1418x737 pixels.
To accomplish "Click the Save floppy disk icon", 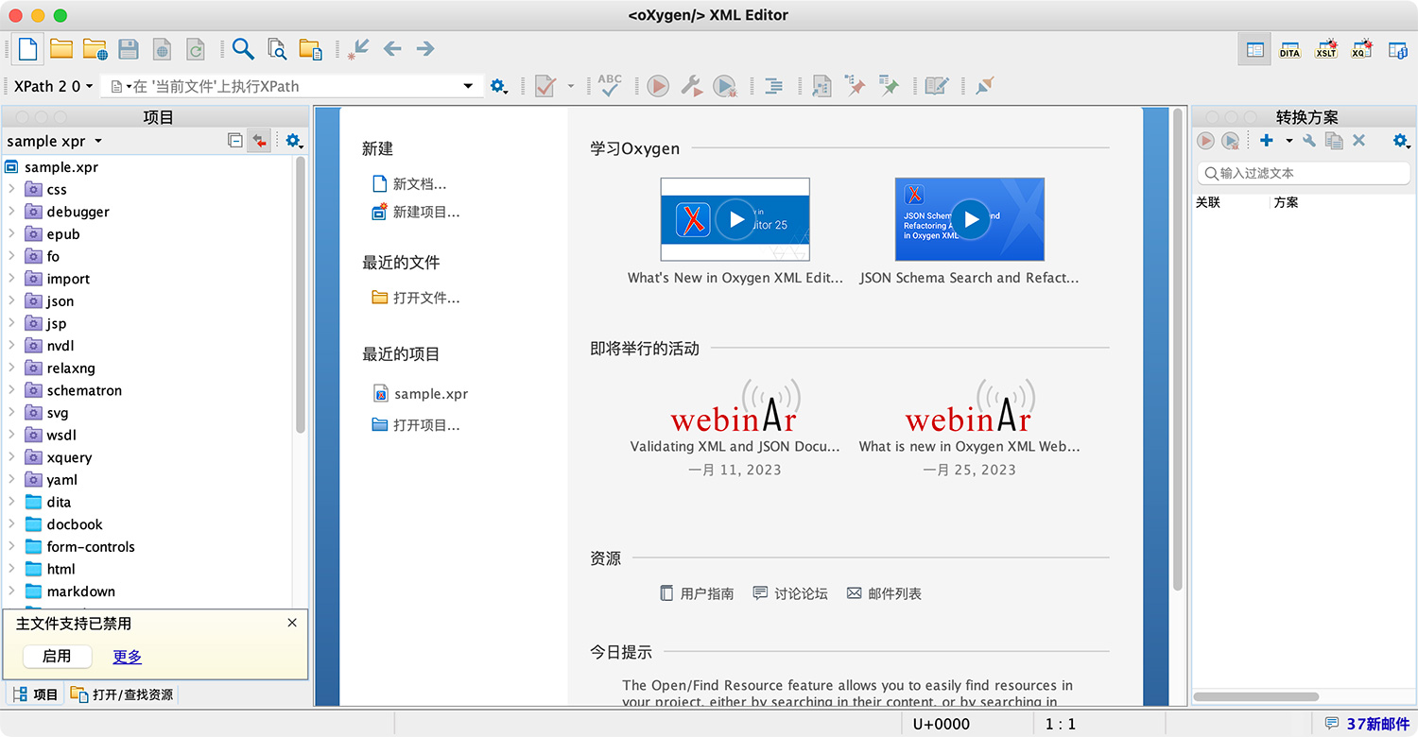I will (128, 48).
